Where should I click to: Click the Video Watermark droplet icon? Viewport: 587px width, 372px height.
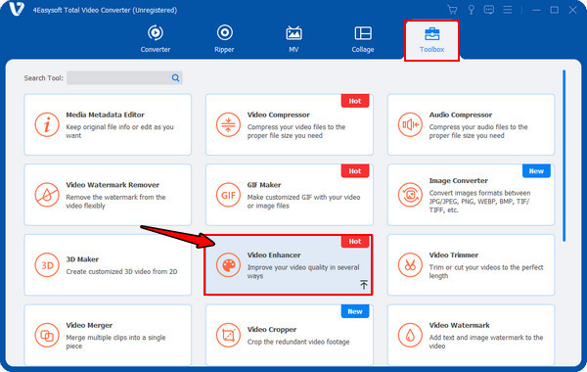click(x=410, y=335)
